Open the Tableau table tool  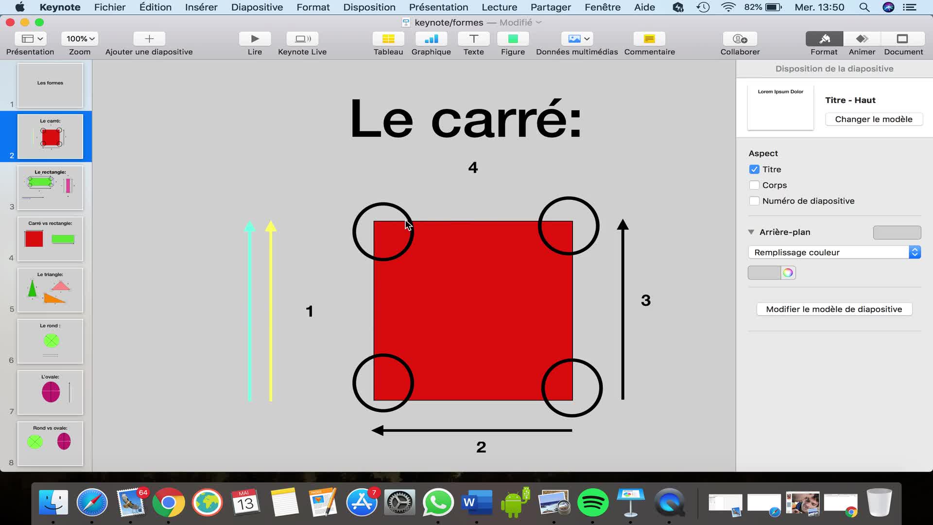[388, 39]
